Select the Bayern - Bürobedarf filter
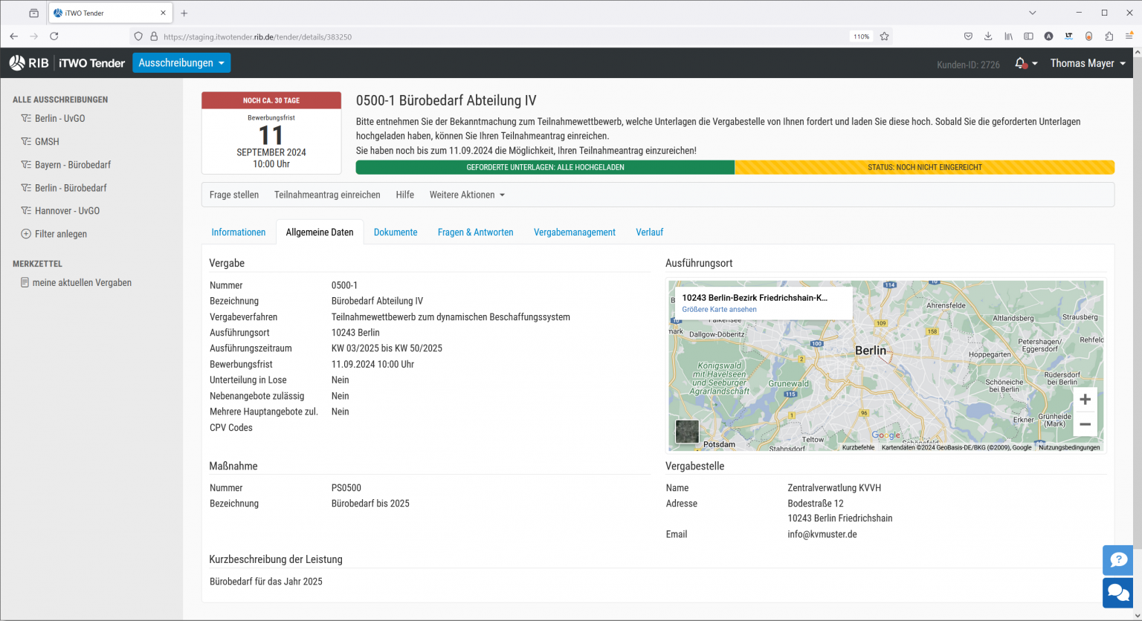The height and width of the screenshot is (621, 1142). coord(72,165)
